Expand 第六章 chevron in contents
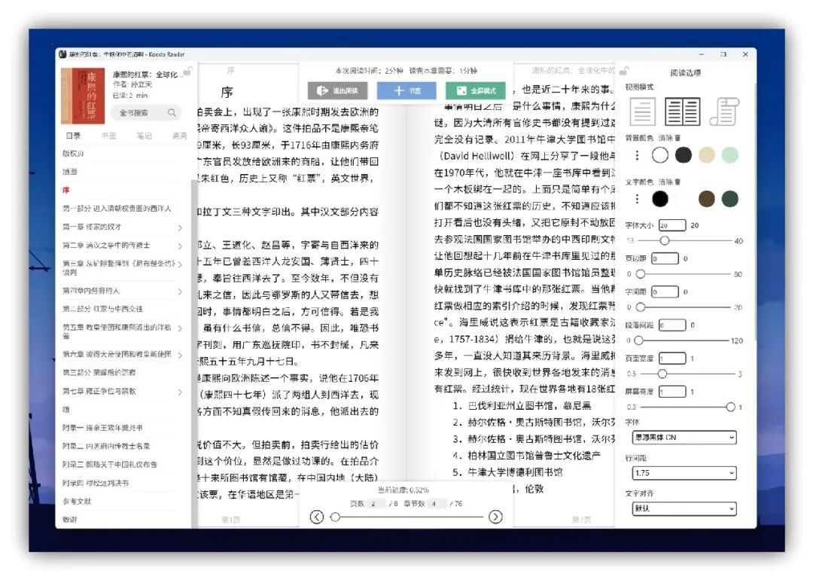 click(180, 356)
